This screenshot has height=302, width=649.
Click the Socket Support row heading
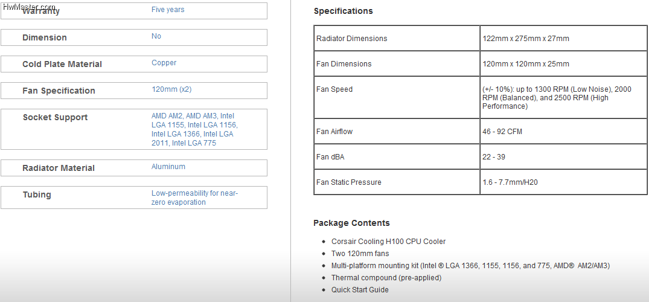click(55, 117)
